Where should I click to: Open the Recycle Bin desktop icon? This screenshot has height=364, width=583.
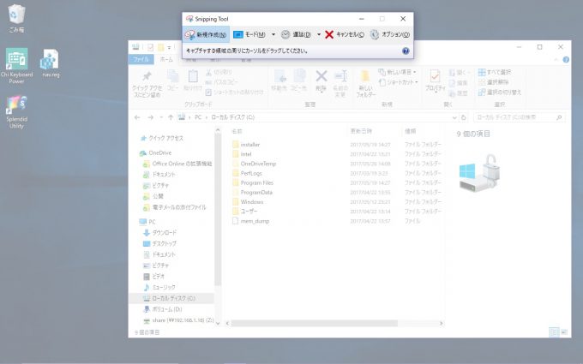(16, 19)
